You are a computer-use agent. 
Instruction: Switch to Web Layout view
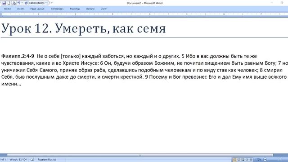pyautogui.click(x=243, y=160)
